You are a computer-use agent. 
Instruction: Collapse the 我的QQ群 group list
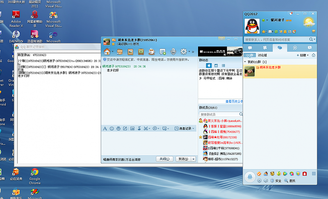pyautogui.click(x=245, y=62)
